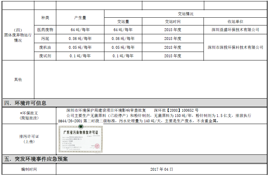Click the 产生量 column header cell
Viewport: 269px width, 176px height.
[x=80, y=18]
